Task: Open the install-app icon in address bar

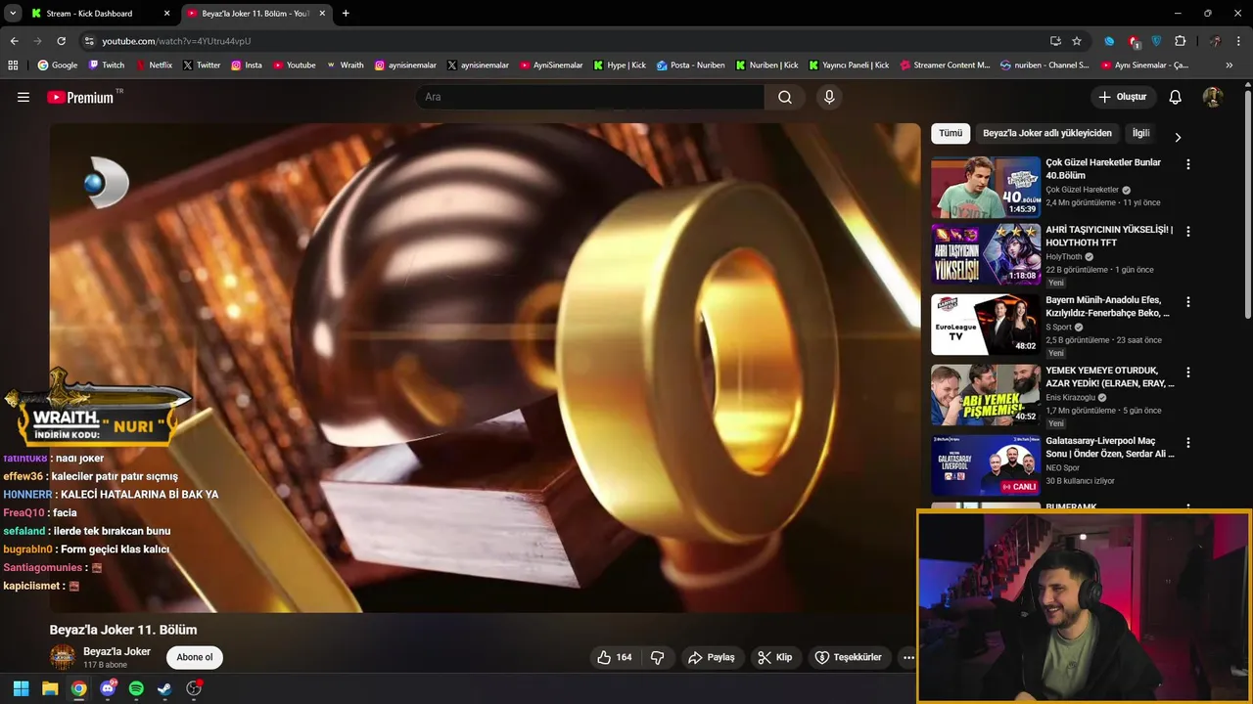Action: (1055, 41)
